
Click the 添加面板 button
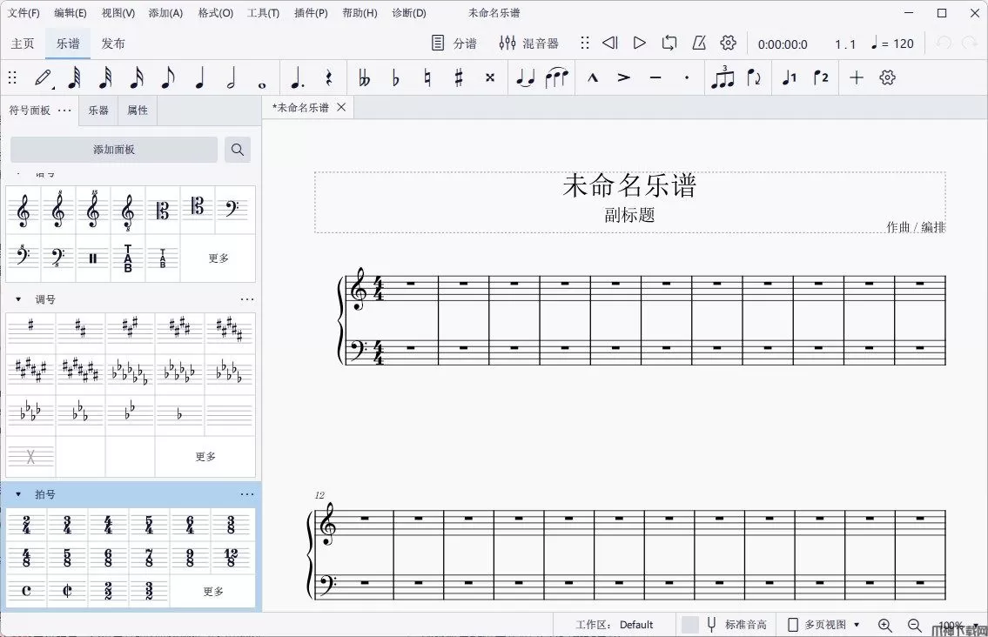pos(114,150)
